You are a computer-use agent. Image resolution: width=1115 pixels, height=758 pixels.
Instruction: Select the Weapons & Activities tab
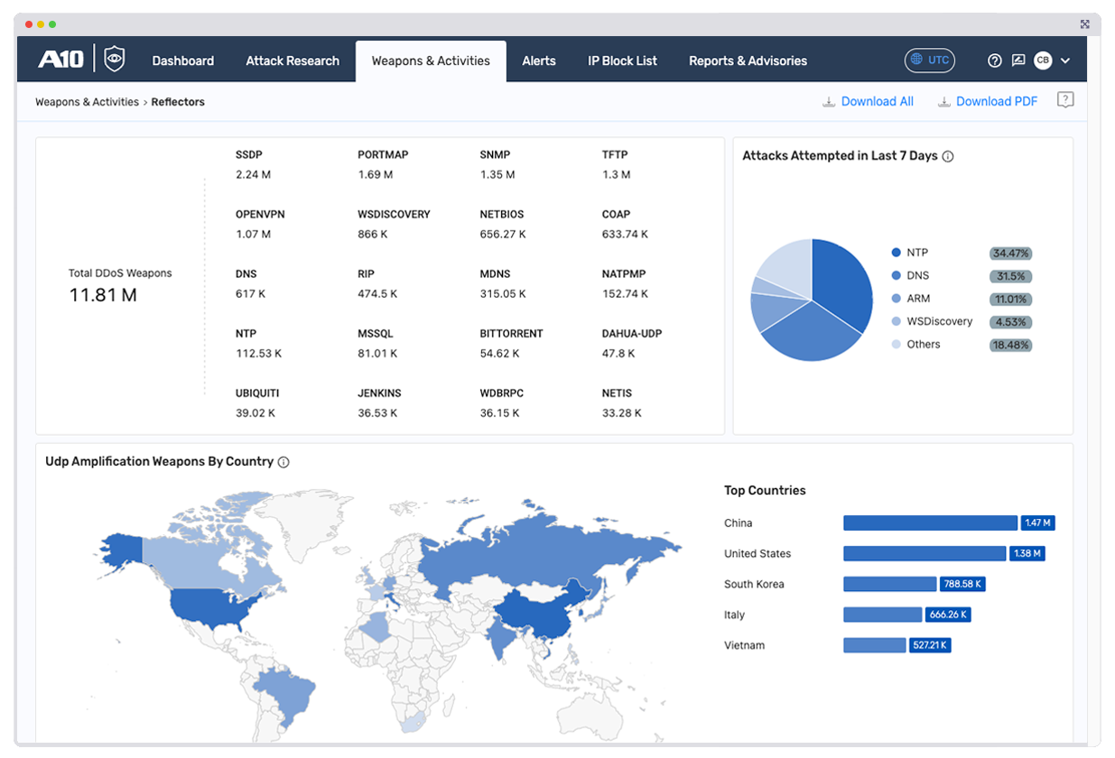[431, 60]
